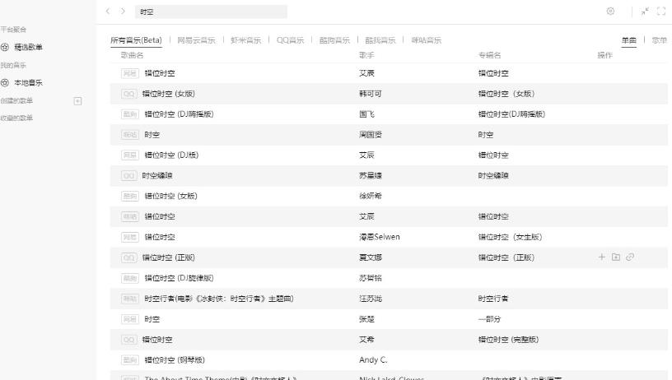Image resolution: width=672 pixels, height=380 pixels.
Task: Open album 一部分
Action: point(489,319)
